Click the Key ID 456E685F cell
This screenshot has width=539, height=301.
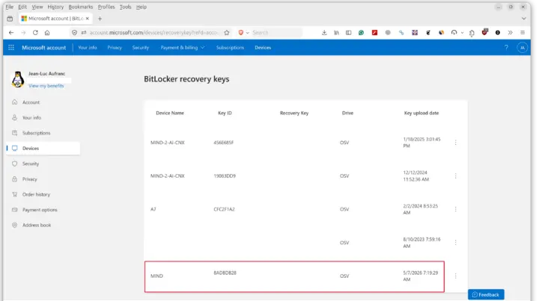point(223,142)
